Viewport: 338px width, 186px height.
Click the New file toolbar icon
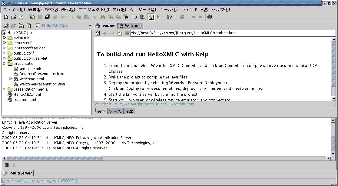tap(6, 17)
